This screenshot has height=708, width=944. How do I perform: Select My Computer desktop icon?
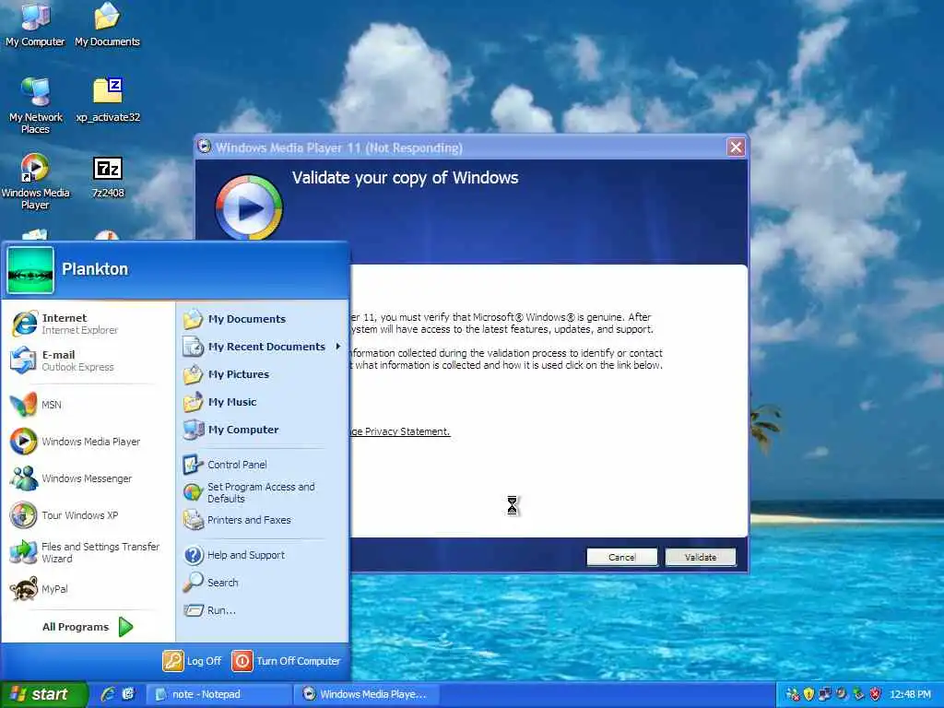(x=35, y=25)
